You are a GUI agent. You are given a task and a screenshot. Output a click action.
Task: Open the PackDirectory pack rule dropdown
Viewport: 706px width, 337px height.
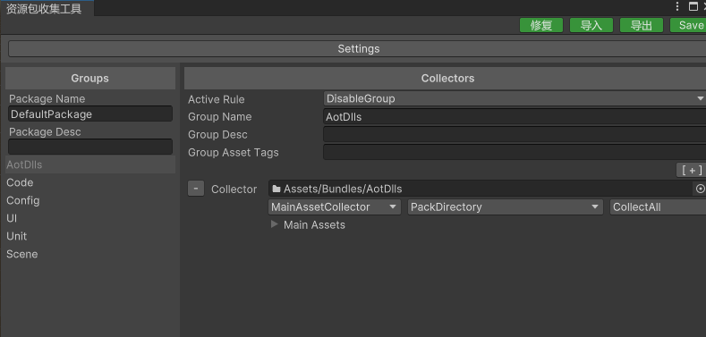click(x=506, y=207)
